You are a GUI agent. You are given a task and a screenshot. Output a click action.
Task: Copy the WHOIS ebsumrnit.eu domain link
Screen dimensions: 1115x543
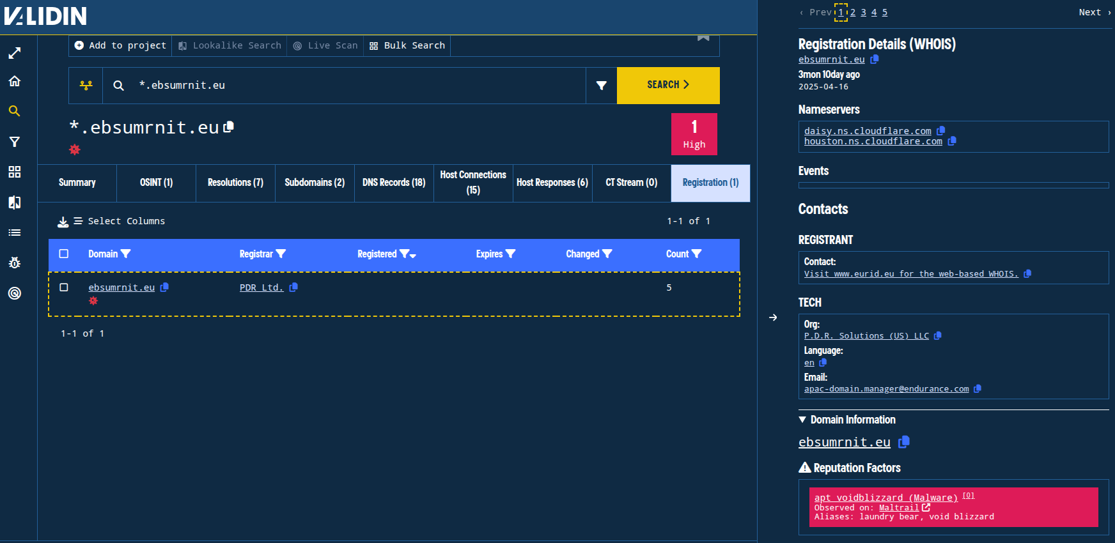tap(875, 59)
